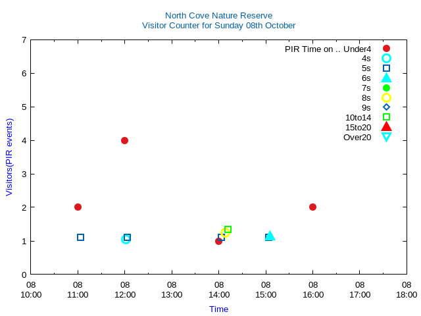Select the cyan 6s triangle legend icon
This screenshot has height=316, width=421.
pos(386,78)
